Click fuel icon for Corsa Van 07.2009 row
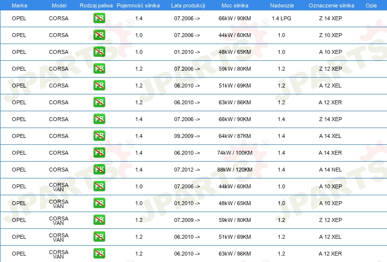This screenshot has width=387, height=262. (x=99, y=220)
